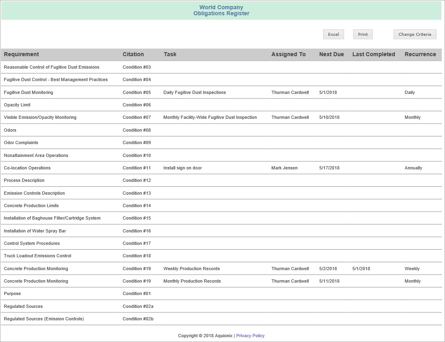
Task: Sort by the Citation column header
Action: pyautogui.click(x=133, y=54)
